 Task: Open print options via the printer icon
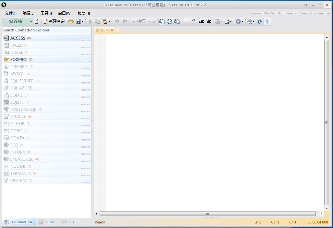tap(227, 21)
